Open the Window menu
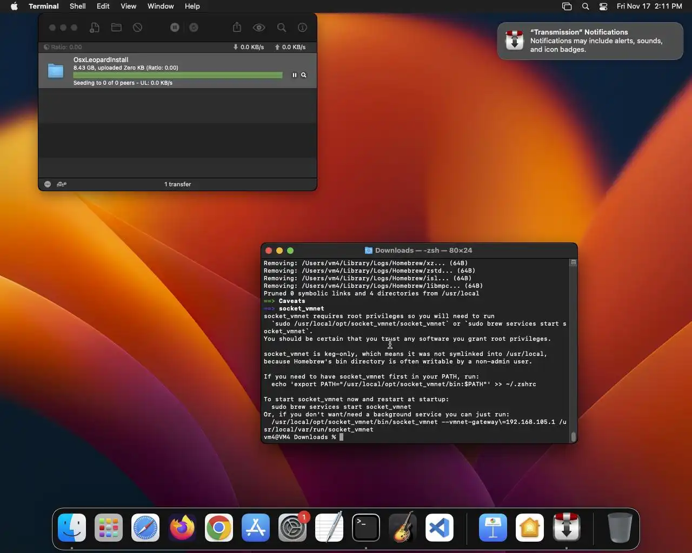 point(161,6)
